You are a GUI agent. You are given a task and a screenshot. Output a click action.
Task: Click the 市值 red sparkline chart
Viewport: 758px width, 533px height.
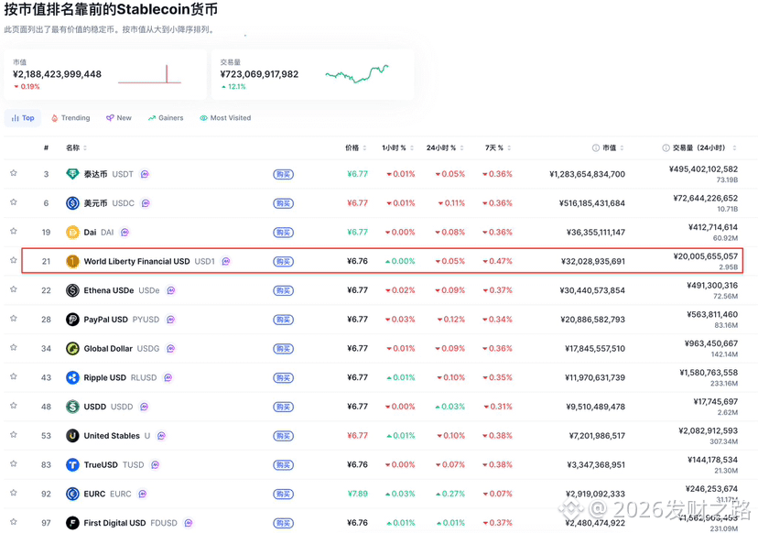coord(149,74)
